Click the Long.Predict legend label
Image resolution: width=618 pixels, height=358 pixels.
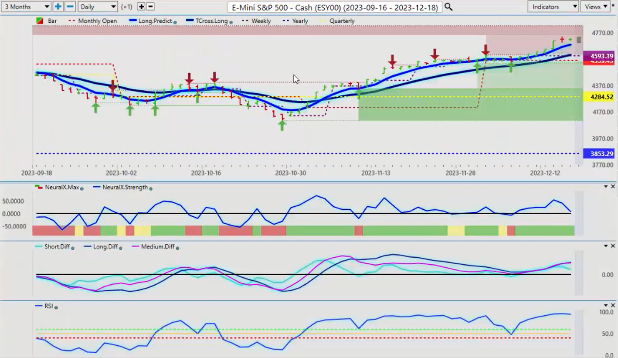coord(155,21)
